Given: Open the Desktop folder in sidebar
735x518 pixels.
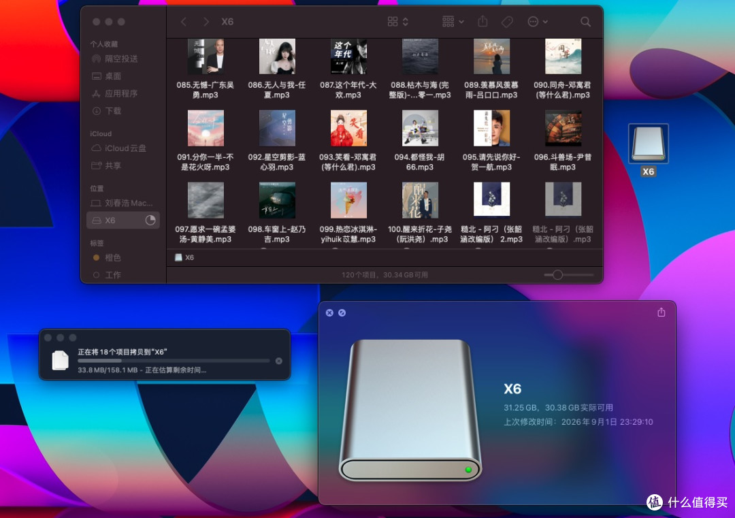Looking at the screenshot, I should click(x=113, y=76).
